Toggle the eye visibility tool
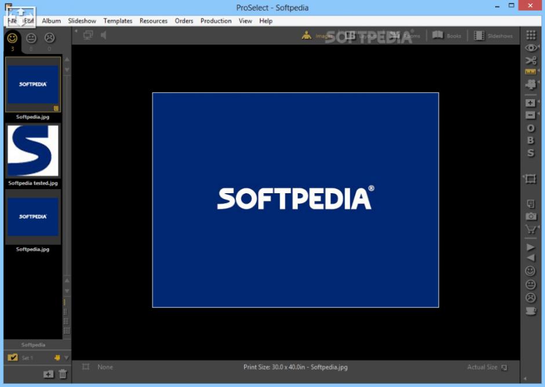 click(x=531, y=48)
